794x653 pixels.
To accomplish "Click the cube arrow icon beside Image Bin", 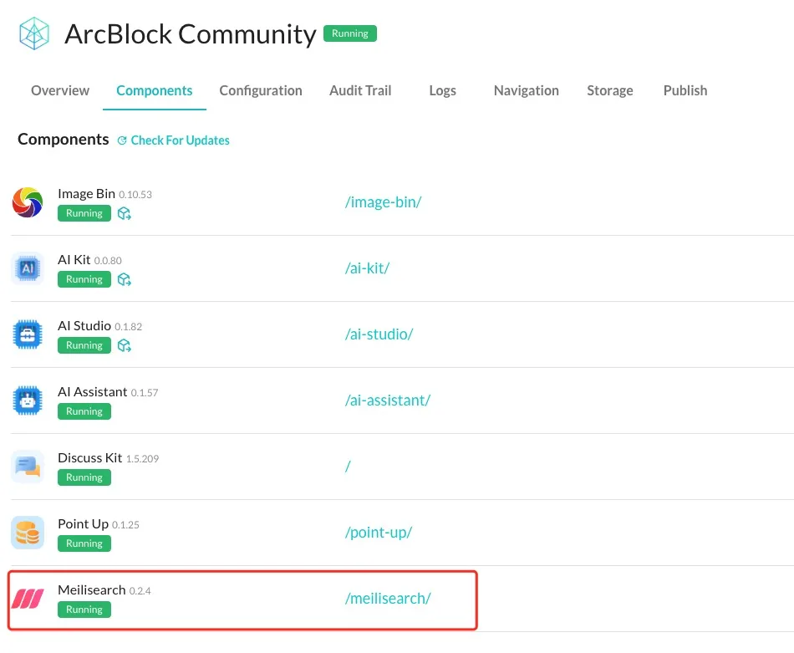I will click(124, 213).
